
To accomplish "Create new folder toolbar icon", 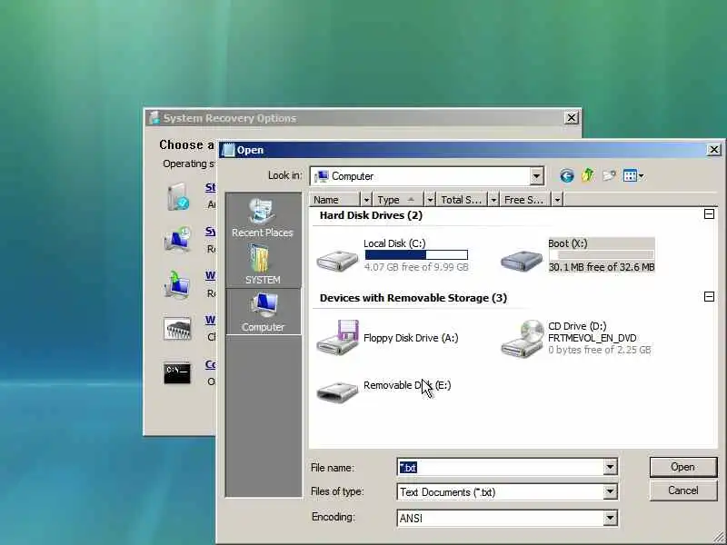I will tap(609, 175).
